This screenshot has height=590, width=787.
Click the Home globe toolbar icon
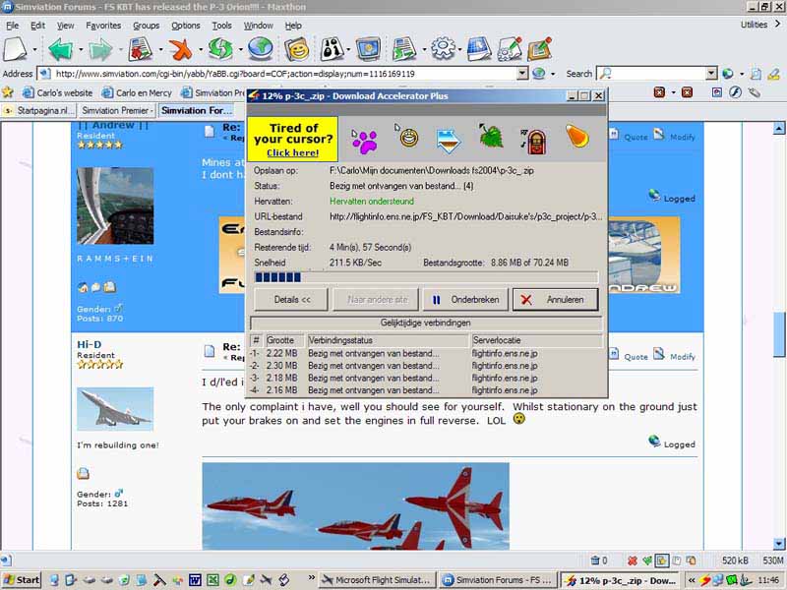[260, 48]
